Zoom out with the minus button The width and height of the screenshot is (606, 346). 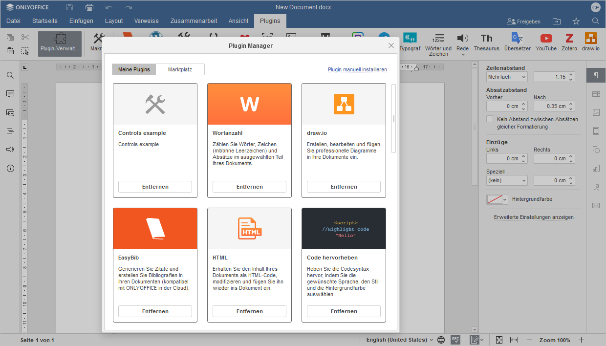529,340
